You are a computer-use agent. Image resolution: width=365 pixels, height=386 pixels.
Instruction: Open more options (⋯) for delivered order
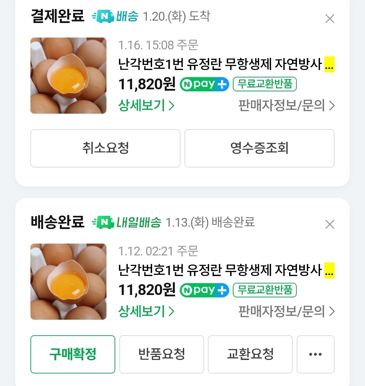coord(315,354)
